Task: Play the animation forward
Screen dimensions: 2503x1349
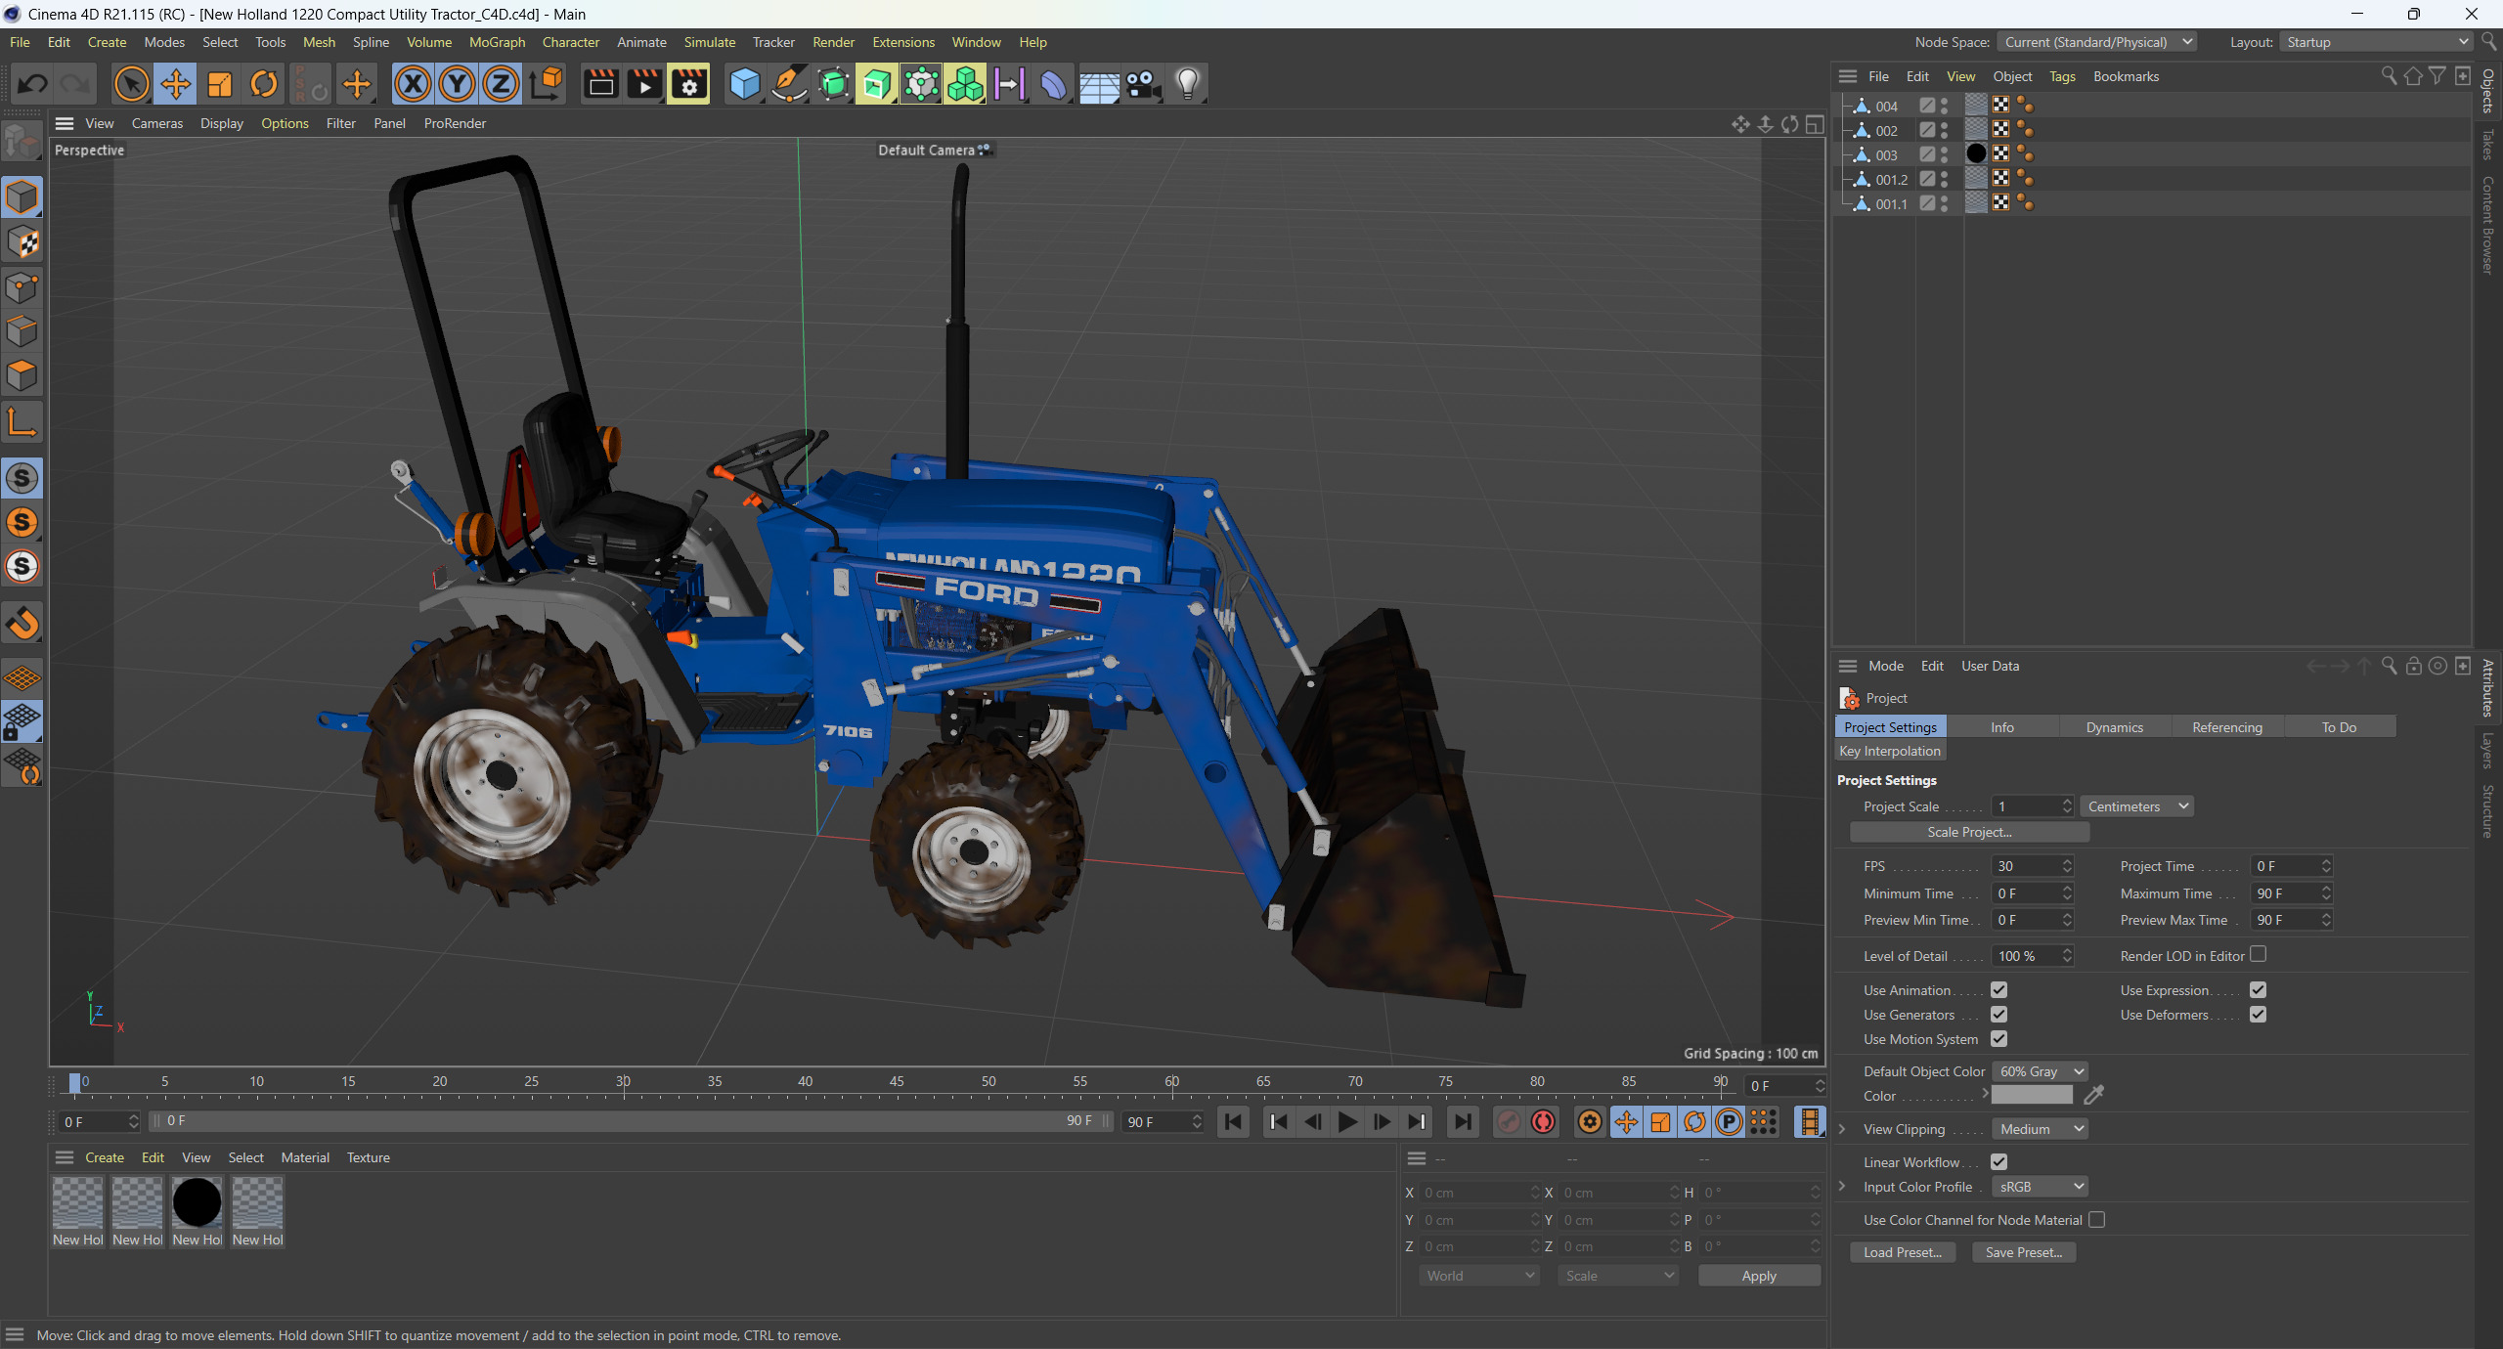Action: 1347,1122
